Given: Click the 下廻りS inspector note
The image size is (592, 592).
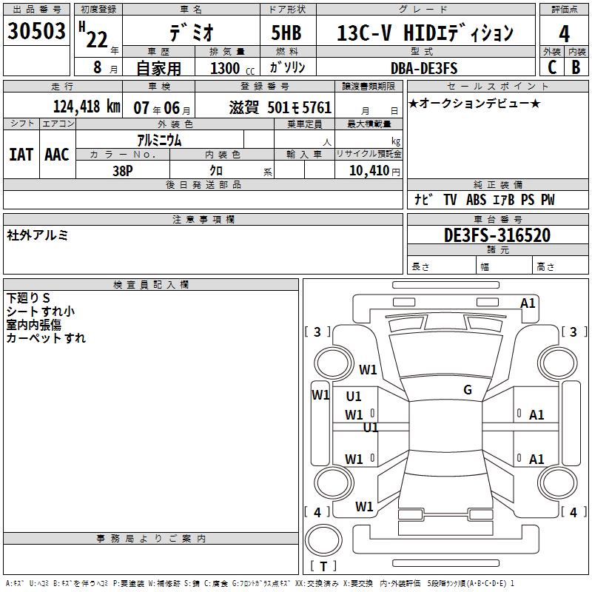Looking at the screenshot, I should tap(28, 297).
